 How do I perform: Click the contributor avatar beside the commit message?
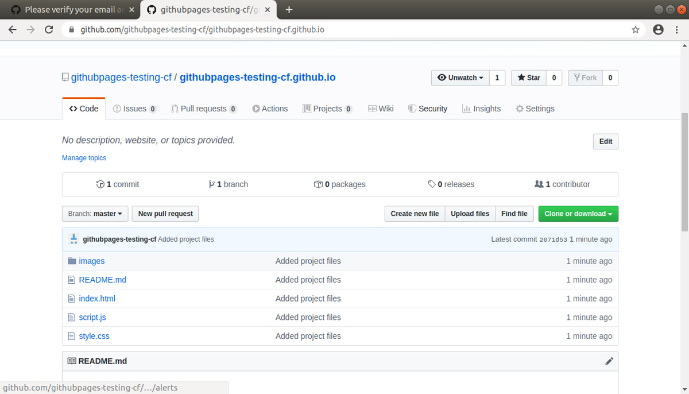[73, 239]
